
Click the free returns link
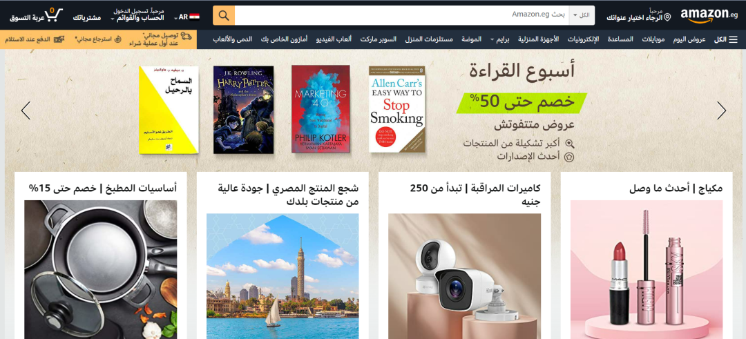coord(98,39)
